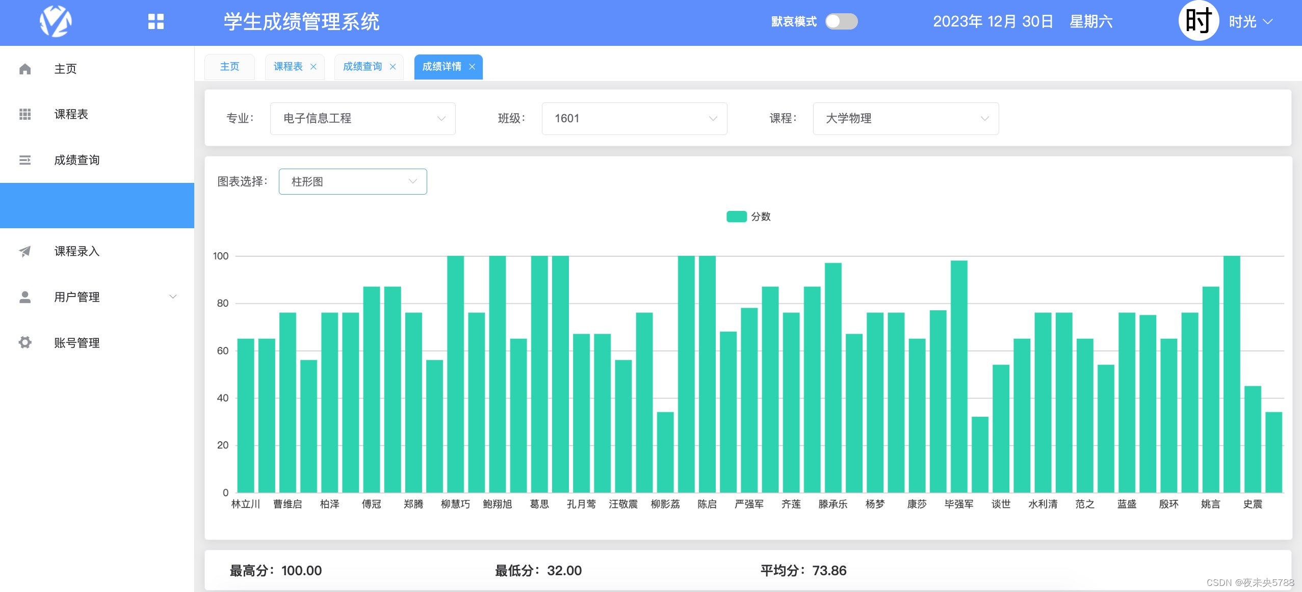Click the home icon beside 主页
1302x592 pixels.
click(24, 69)
